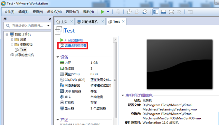This screenshot has height=125, width=219.
Task: Click the 1 GB memory value
Action: point(94,63)
